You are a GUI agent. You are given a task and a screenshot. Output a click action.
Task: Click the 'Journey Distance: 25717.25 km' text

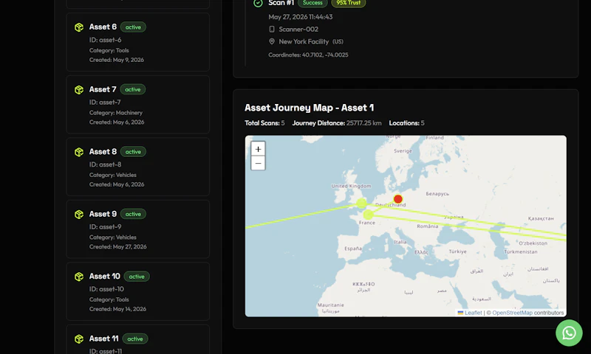(x=337, y=123)
